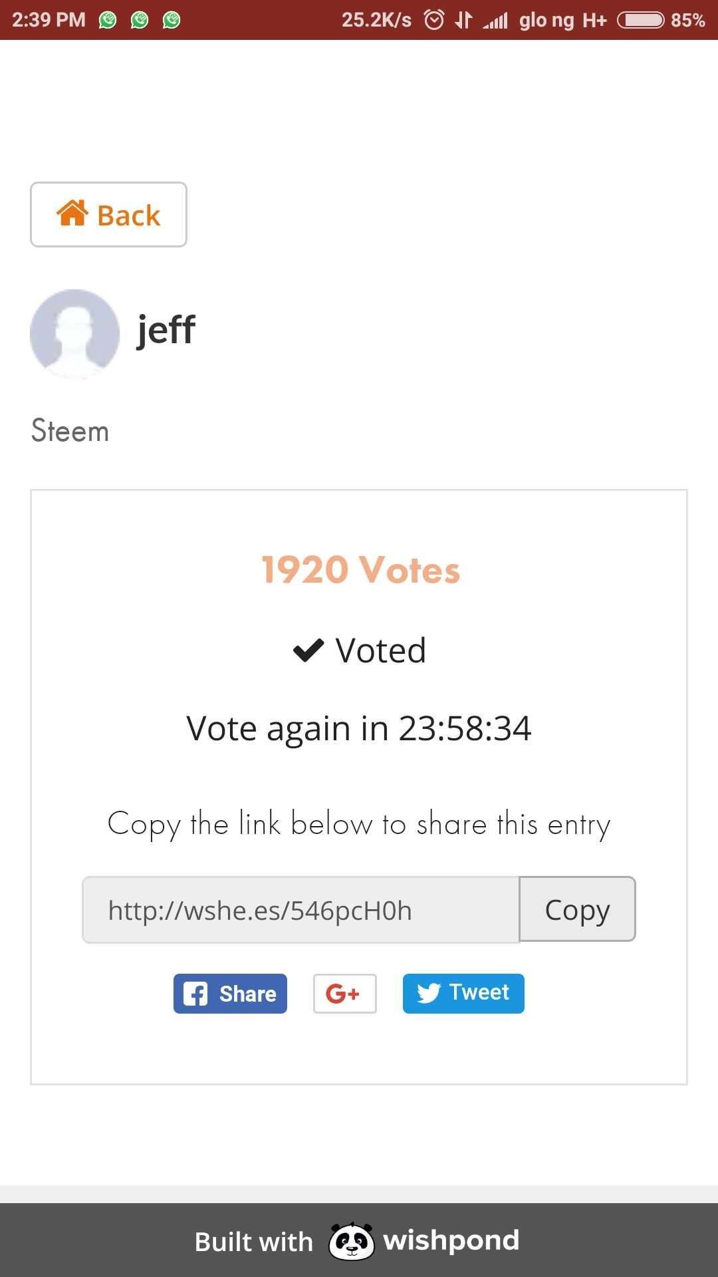Copy the entry share link
The width and height of the screenshot is (718, 1277).
coord(577,909)
